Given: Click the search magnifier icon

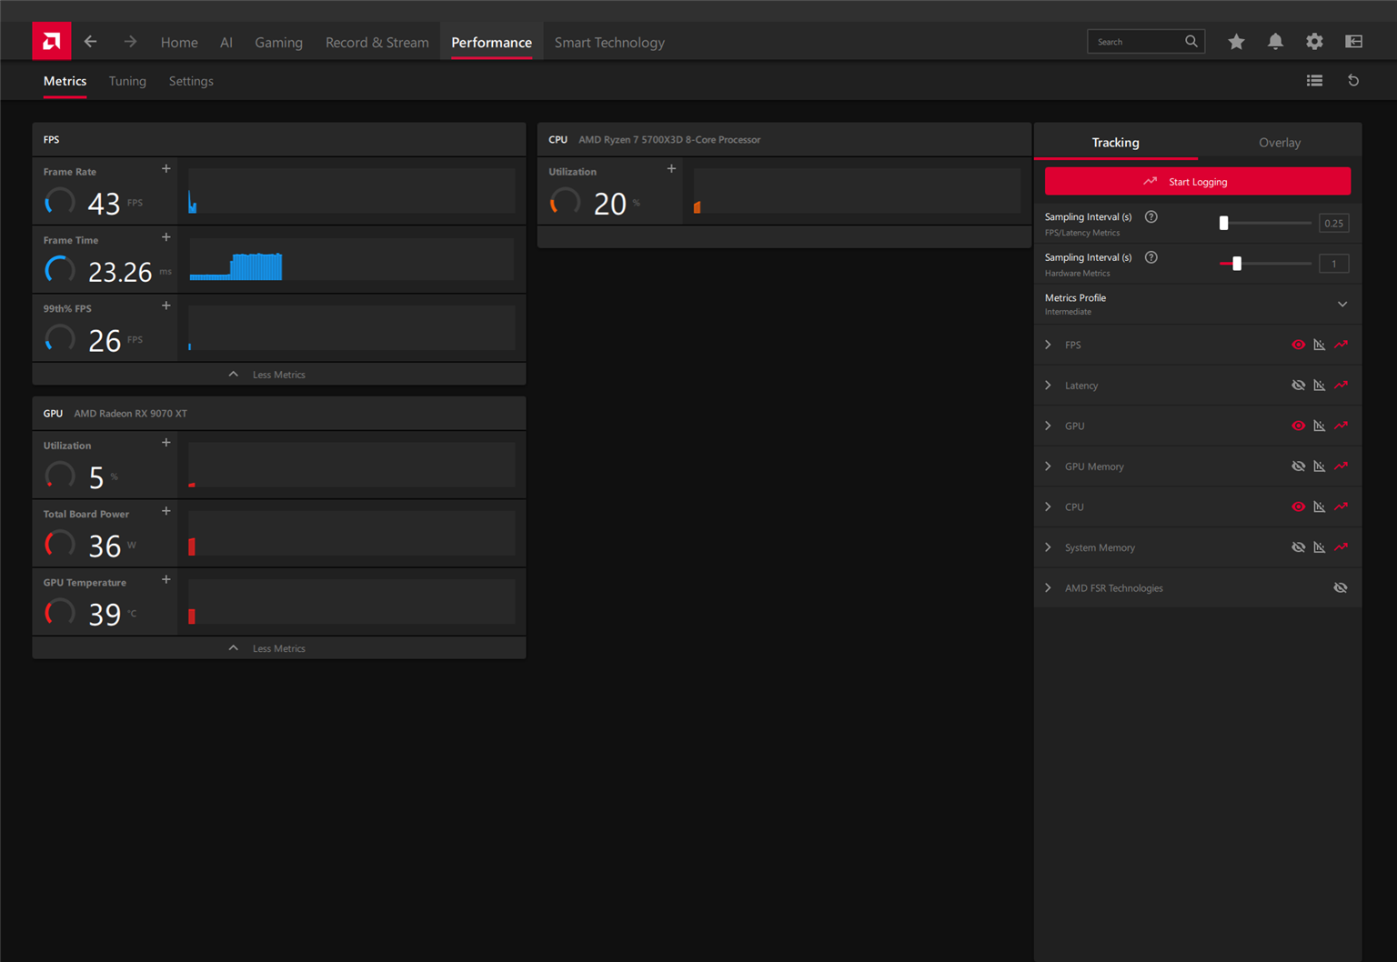Looking at the screenshot, I should coord(1191,42).
